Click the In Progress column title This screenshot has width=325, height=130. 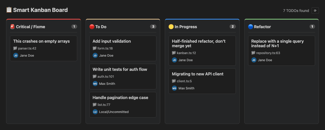[x=186, y=27]
